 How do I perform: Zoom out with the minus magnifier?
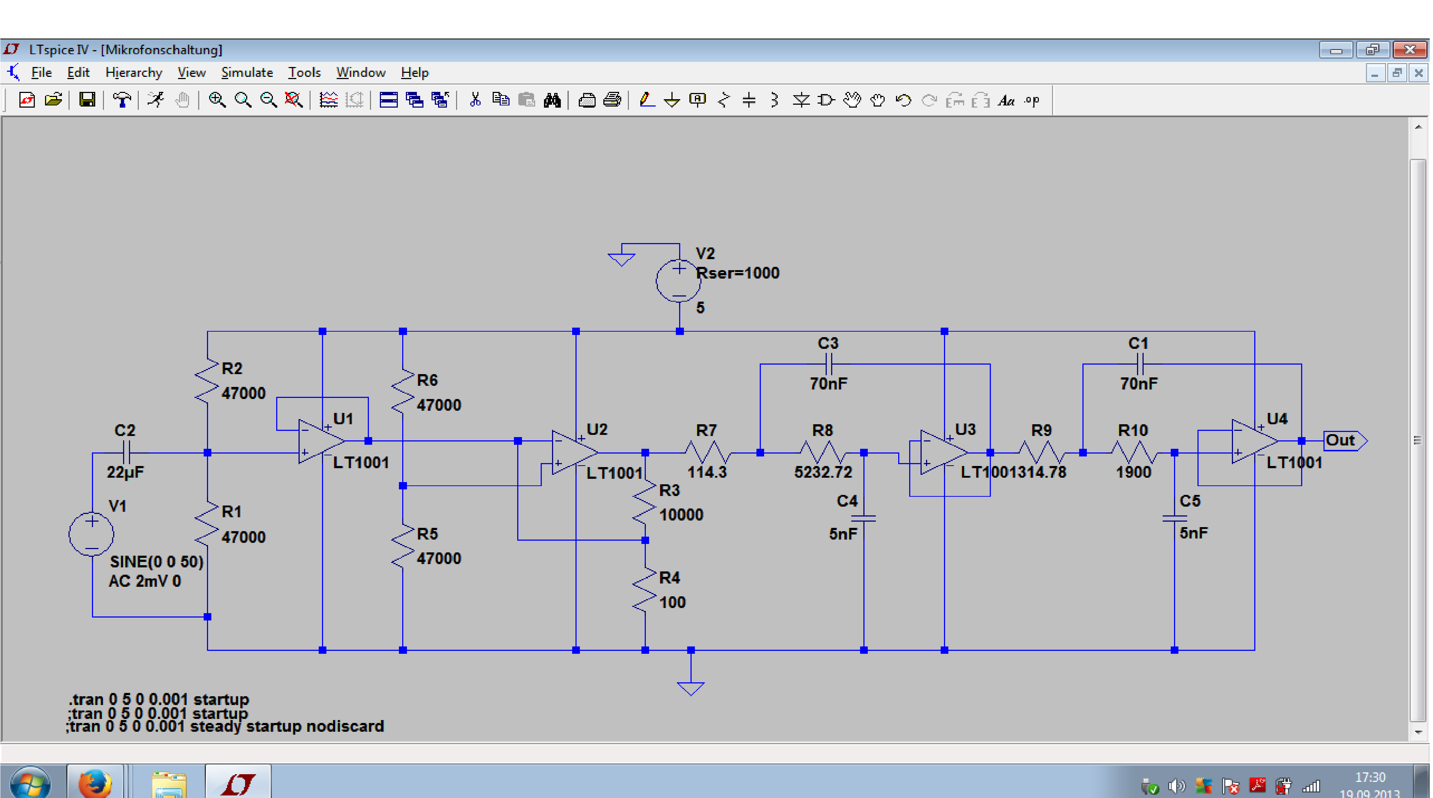(268, 100)
